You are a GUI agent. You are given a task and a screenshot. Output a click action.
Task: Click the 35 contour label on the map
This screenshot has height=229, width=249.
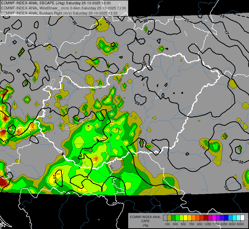point(226,188)
